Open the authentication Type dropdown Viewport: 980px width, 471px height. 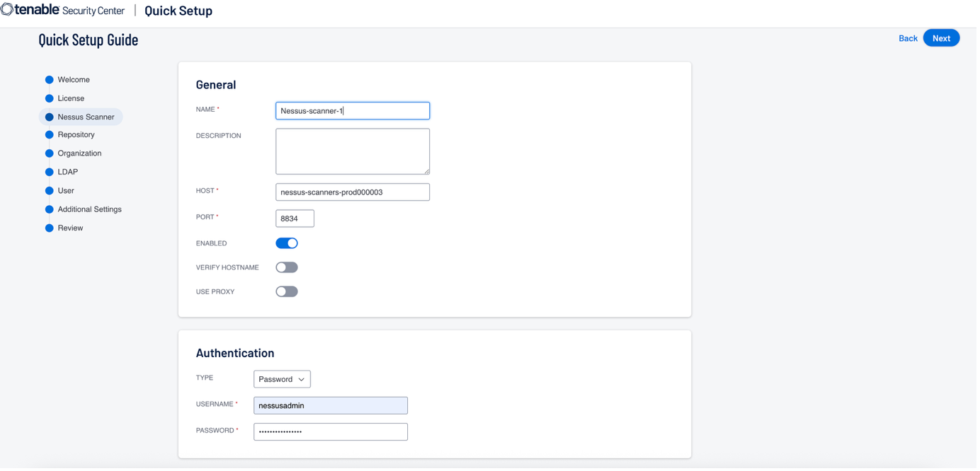[x=282, y=379]
